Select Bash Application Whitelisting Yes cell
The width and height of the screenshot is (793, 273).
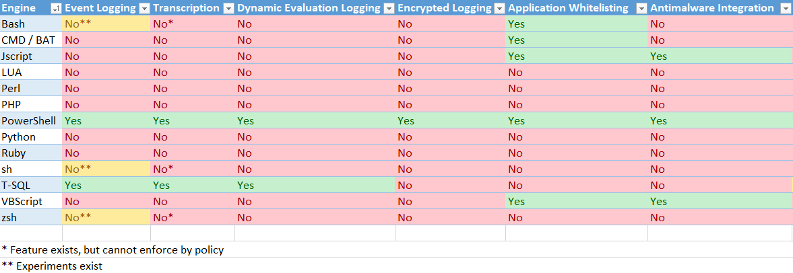577,24
